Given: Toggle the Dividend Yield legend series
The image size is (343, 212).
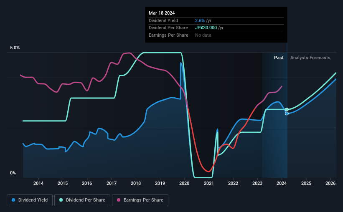Looking at the screenshot, I should [30, 200].
